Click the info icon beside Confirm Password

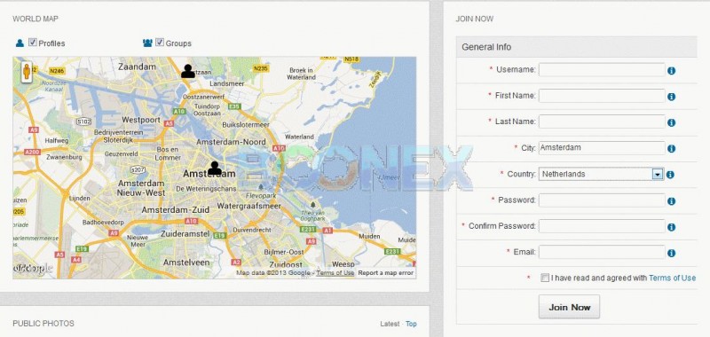tap(672, 227)
